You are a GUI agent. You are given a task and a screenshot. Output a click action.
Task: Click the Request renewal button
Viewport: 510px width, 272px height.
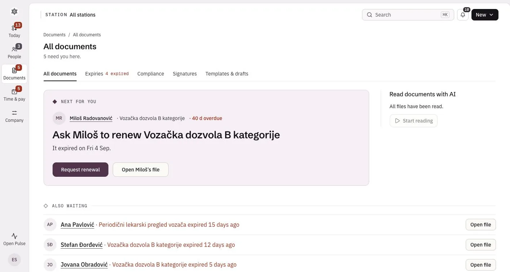(80, 170)
